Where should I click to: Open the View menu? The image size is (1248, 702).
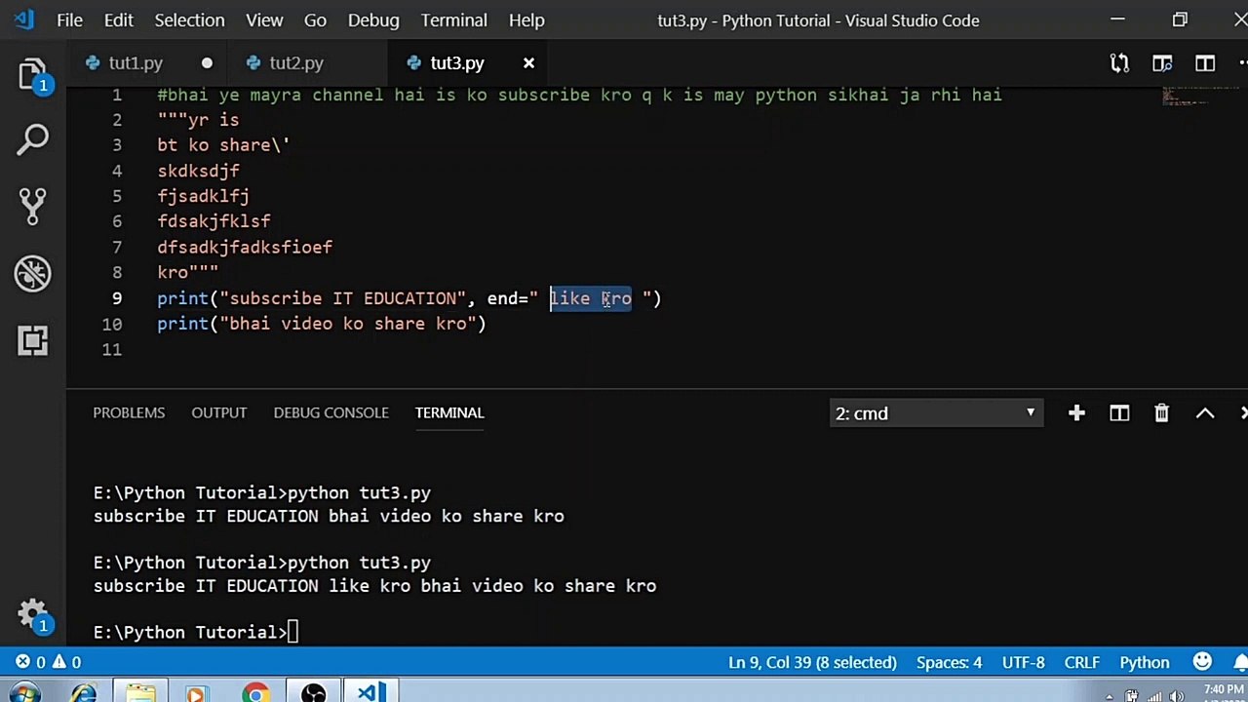264,19
